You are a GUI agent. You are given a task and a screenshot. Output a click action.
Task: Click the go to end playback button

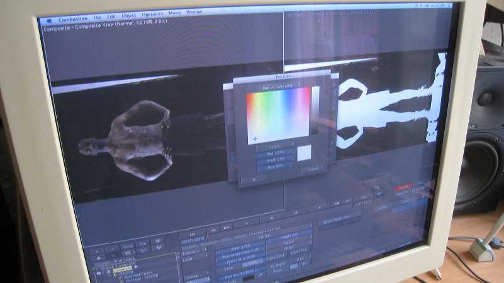(x=364, y=197)
